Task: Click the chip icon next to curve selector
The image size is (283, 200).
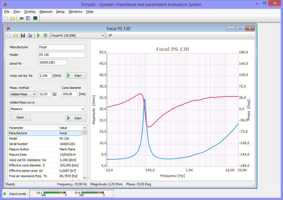Action: [110, 35]
